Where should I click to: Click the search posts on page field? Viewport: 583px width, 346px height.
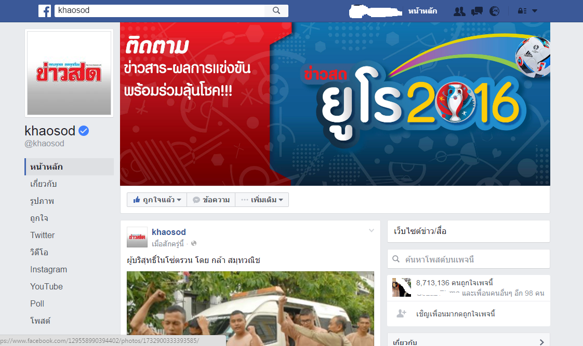[x=469, y=259]
